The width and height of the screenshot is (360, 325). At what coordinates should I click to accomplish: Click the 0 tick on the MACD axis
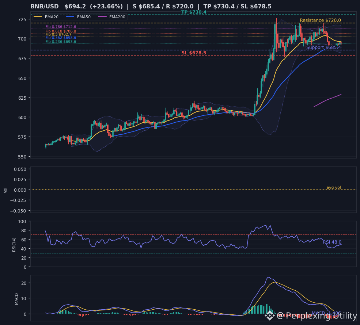(x=25, y=314)
